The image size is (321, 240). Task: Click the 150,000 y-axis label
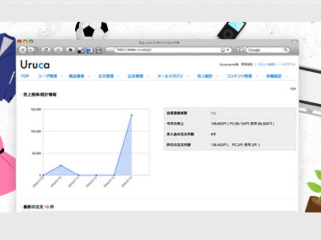coord(36,109)
